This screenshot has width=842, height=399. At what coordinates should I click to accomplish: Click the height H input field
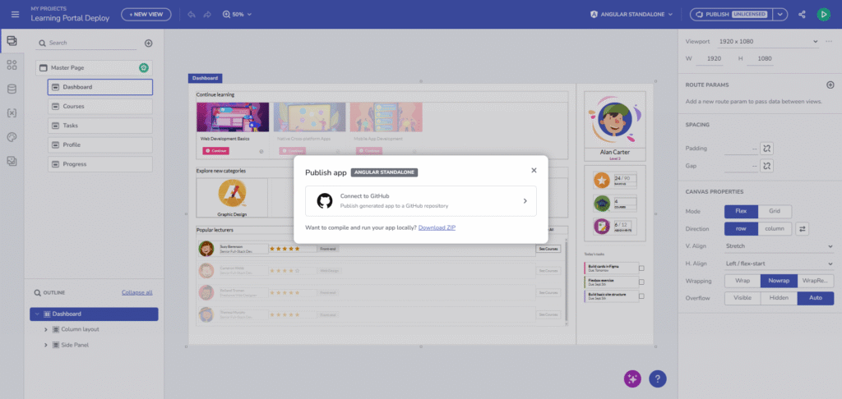coord(760,58)
